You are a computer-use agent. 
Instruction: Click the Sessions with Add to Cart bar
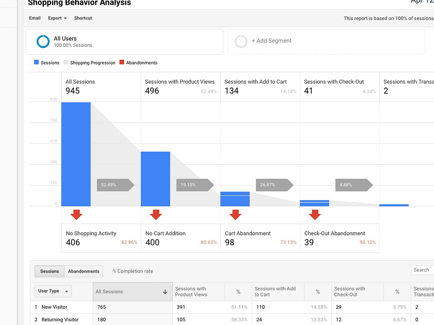235,199
